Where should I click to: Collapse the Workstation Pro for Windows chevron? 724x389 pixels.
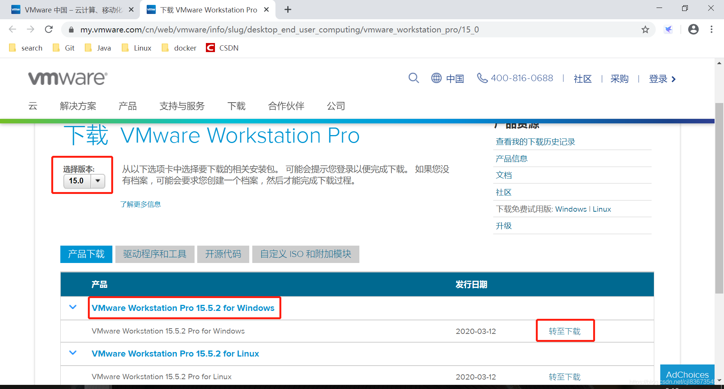point(73,307)
